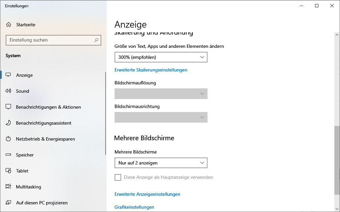340x212 pixels.
Task: Select the Sound settings icon
Action: (x=8, y=91)
